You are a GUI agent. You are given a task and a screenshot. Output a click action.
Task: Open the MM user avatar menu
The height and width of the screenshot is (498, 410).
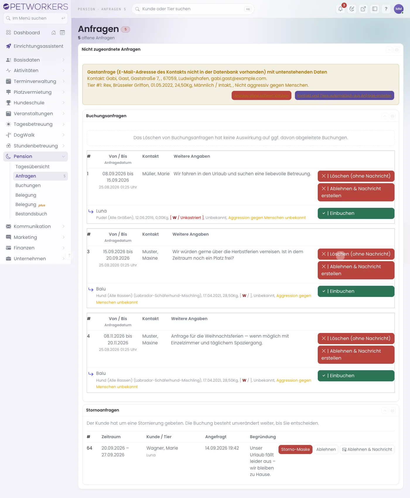[x=399, y=9]
